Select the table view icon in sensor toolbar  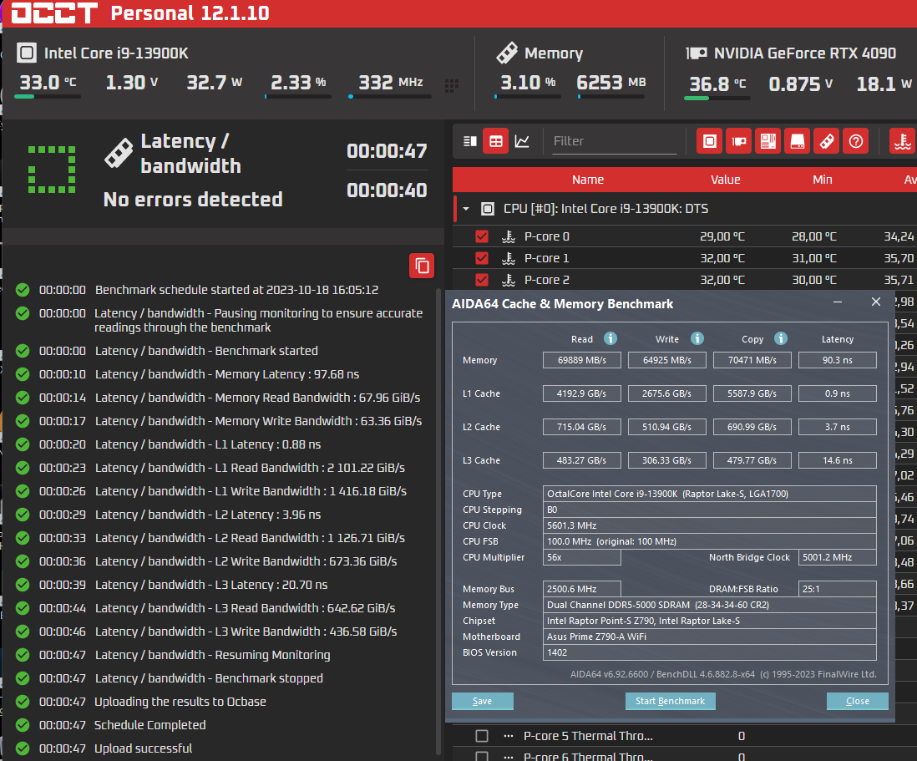coord(496,141)
